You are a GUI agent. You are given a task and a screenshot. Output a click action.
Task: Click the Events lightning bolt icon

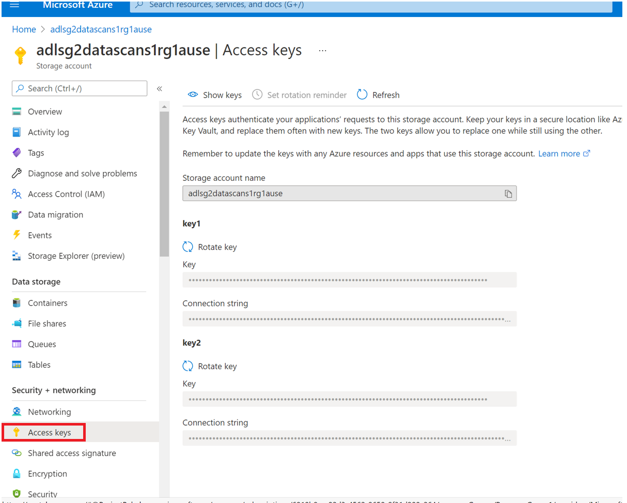click(17, 235)
